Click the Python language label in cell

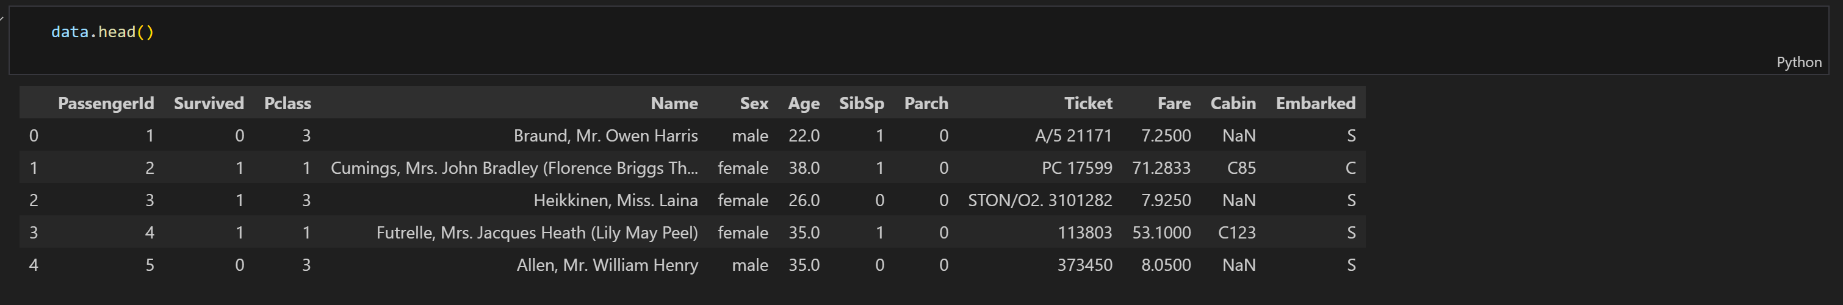tap(1798, 62)
